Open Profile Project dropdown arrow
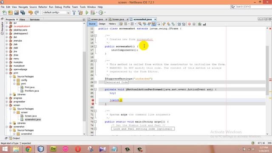The height and width of the screenshot is (153, 272). pos(105,12)
